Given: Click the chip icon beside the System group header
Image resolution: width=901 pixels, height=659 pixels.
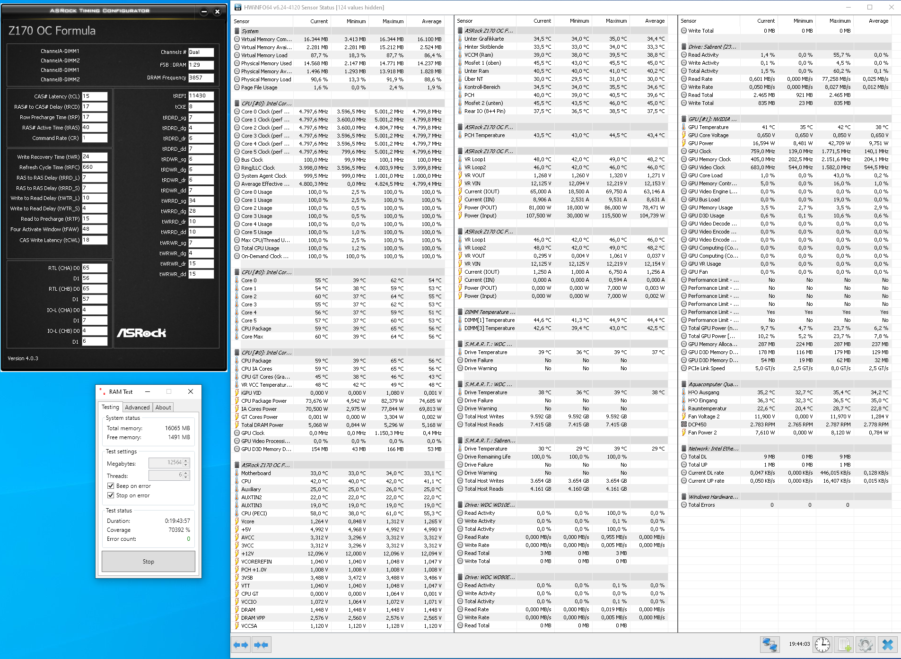Looking at the screenshot, I should [237, 31].
